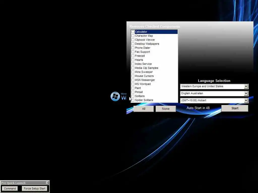Click the Start button

235,108
